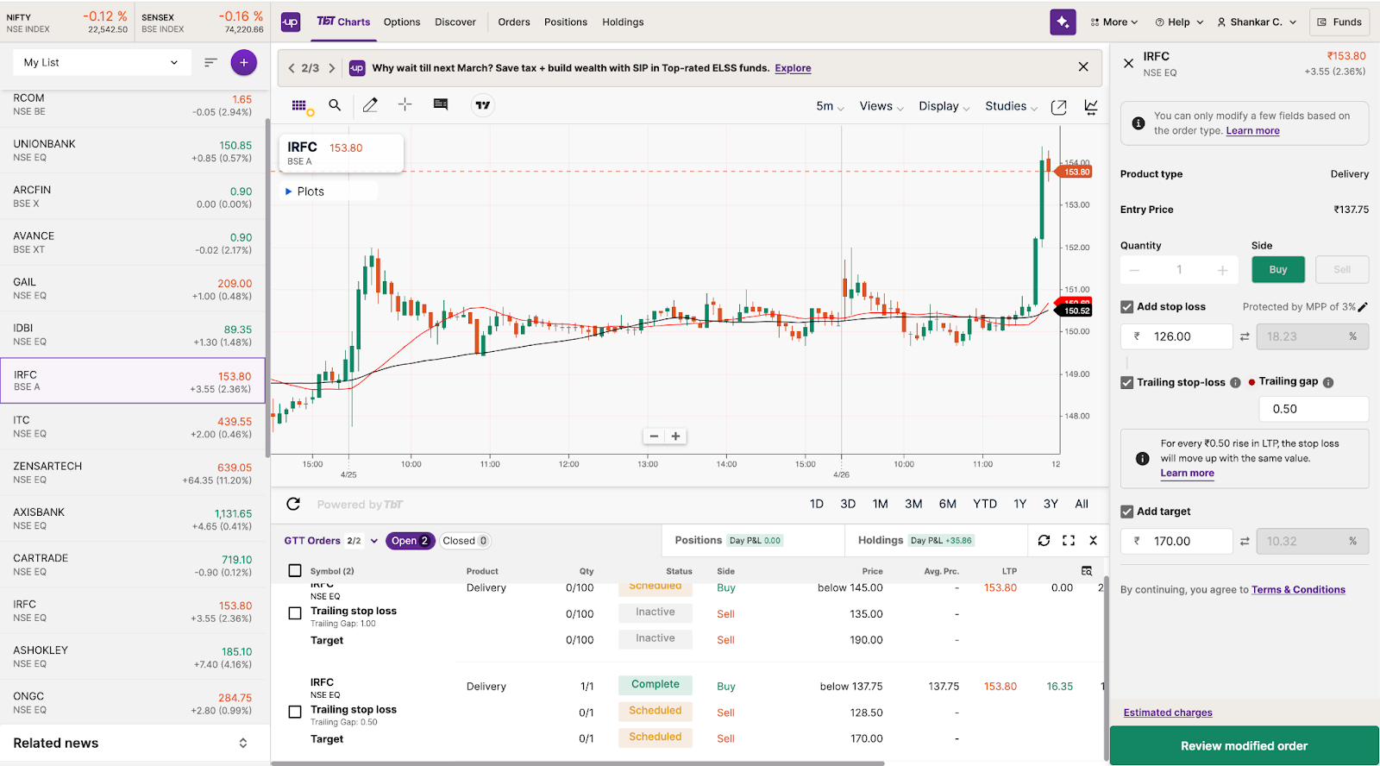Open the Estimated charges link
The width and height of the screenshot is (1380, 766).
(1168, 713)
